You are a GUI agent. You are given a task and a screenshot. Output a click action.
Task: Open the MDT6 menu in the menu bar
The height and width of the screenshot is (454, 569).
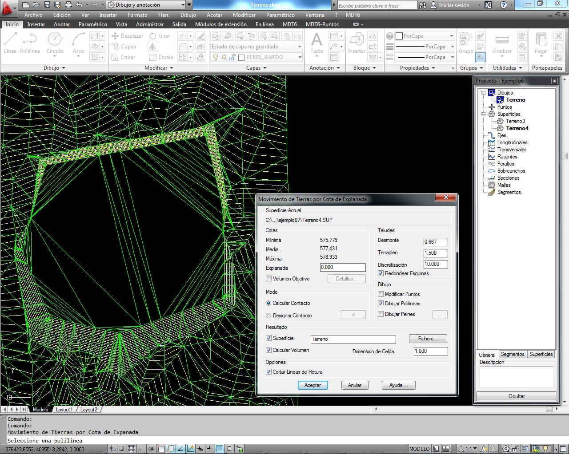[x=353, y=15]
